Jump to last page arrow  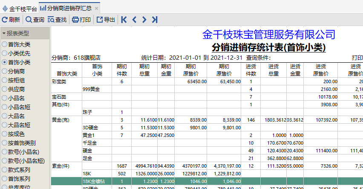point(155,20)
